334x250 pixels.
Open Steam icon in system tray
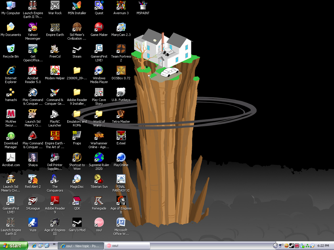292,246
